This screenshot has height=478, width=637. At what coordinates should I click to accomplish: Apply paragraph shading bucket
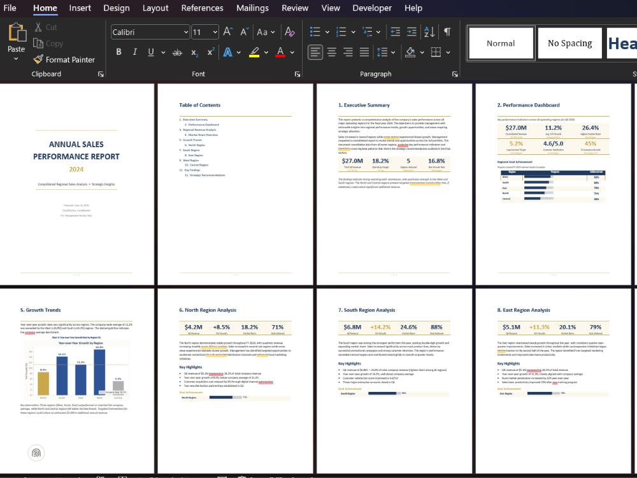click(410, 52)
